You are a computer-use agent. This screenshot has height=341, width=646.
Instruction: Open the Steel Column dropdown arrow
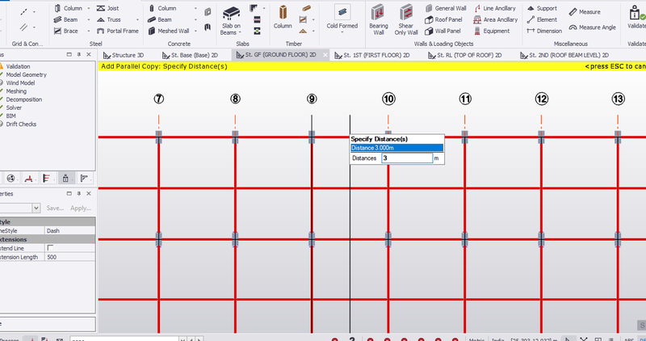pyautogui.click(x=88, y=8)
